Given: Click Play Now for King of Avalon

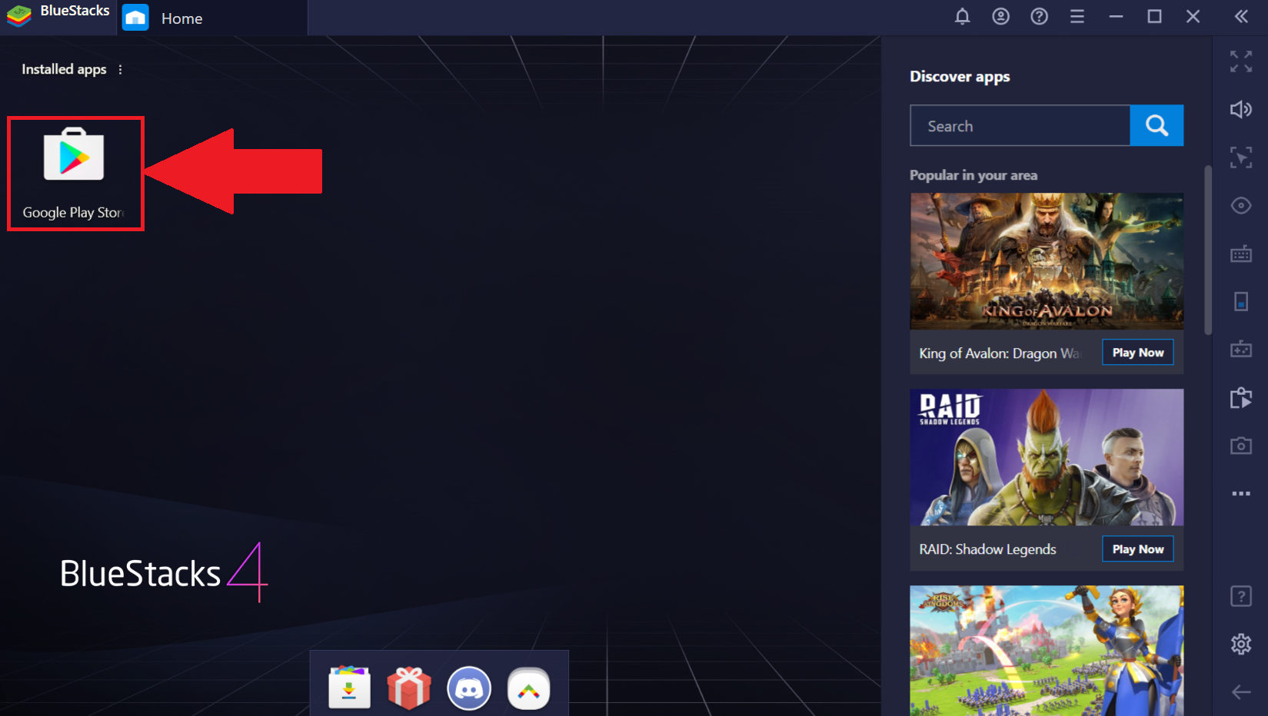Looking at the screenshot, I should [x=1138, y=353].
